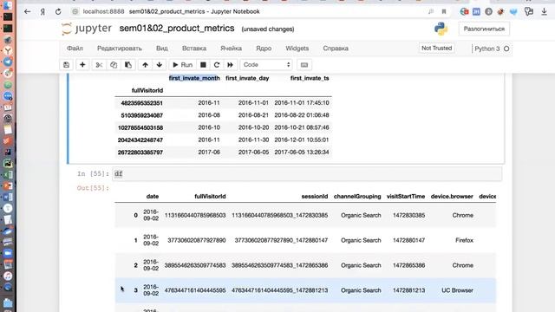
Task: Select first_invate_day column header
Action: point(247,78)
